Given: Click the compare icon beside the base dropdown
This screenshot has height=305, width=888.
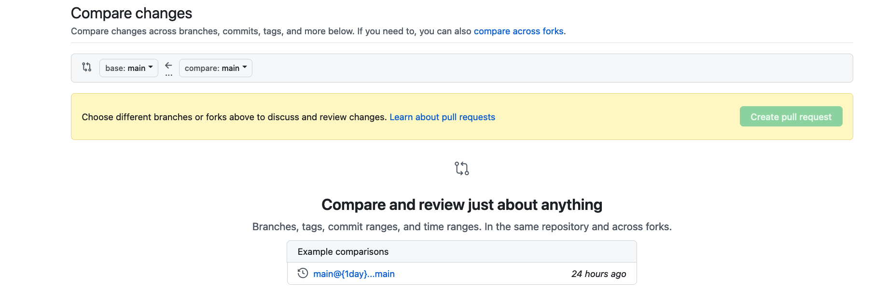Looking at the screenshot, I should click(x=87, y=67).
